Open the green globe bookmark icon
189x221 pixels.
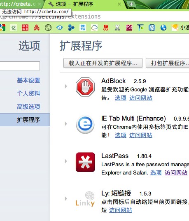[48, 28]
